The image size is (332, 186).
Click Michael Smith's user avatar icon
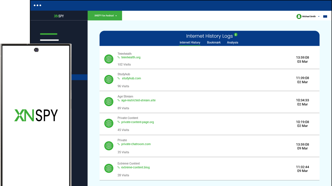coord(299,16)
